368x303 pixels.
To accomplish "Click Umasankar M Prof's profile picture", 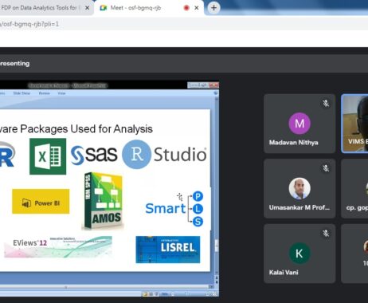I will [x=299, y=188].
